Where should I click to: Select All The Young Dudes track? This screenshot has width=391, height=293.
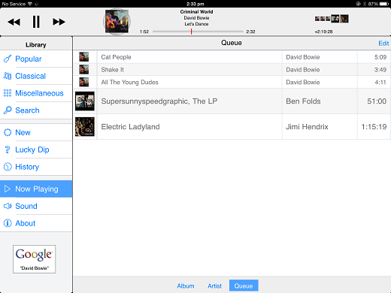pos(232,82)
